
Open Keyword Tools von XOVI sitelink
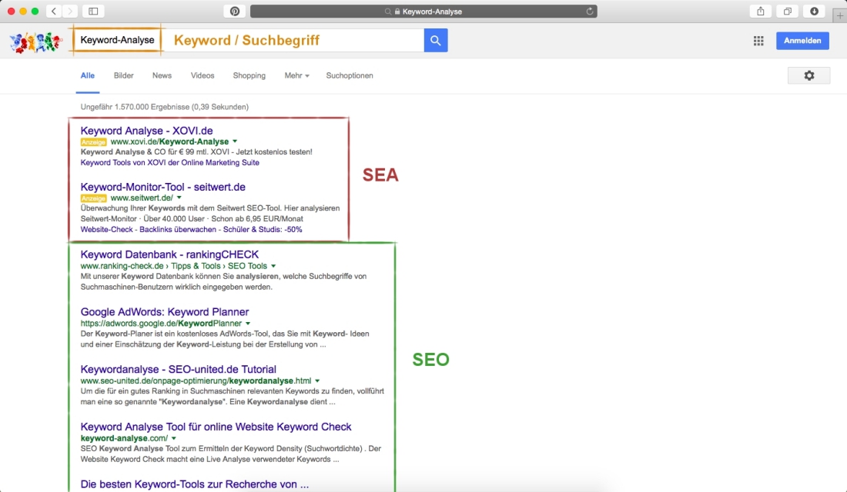pyautogui.click(x=169, y=162)
